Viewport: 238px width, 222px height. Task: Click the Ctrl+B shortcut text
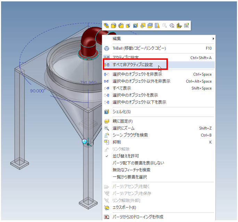click(x=206, y=135)
